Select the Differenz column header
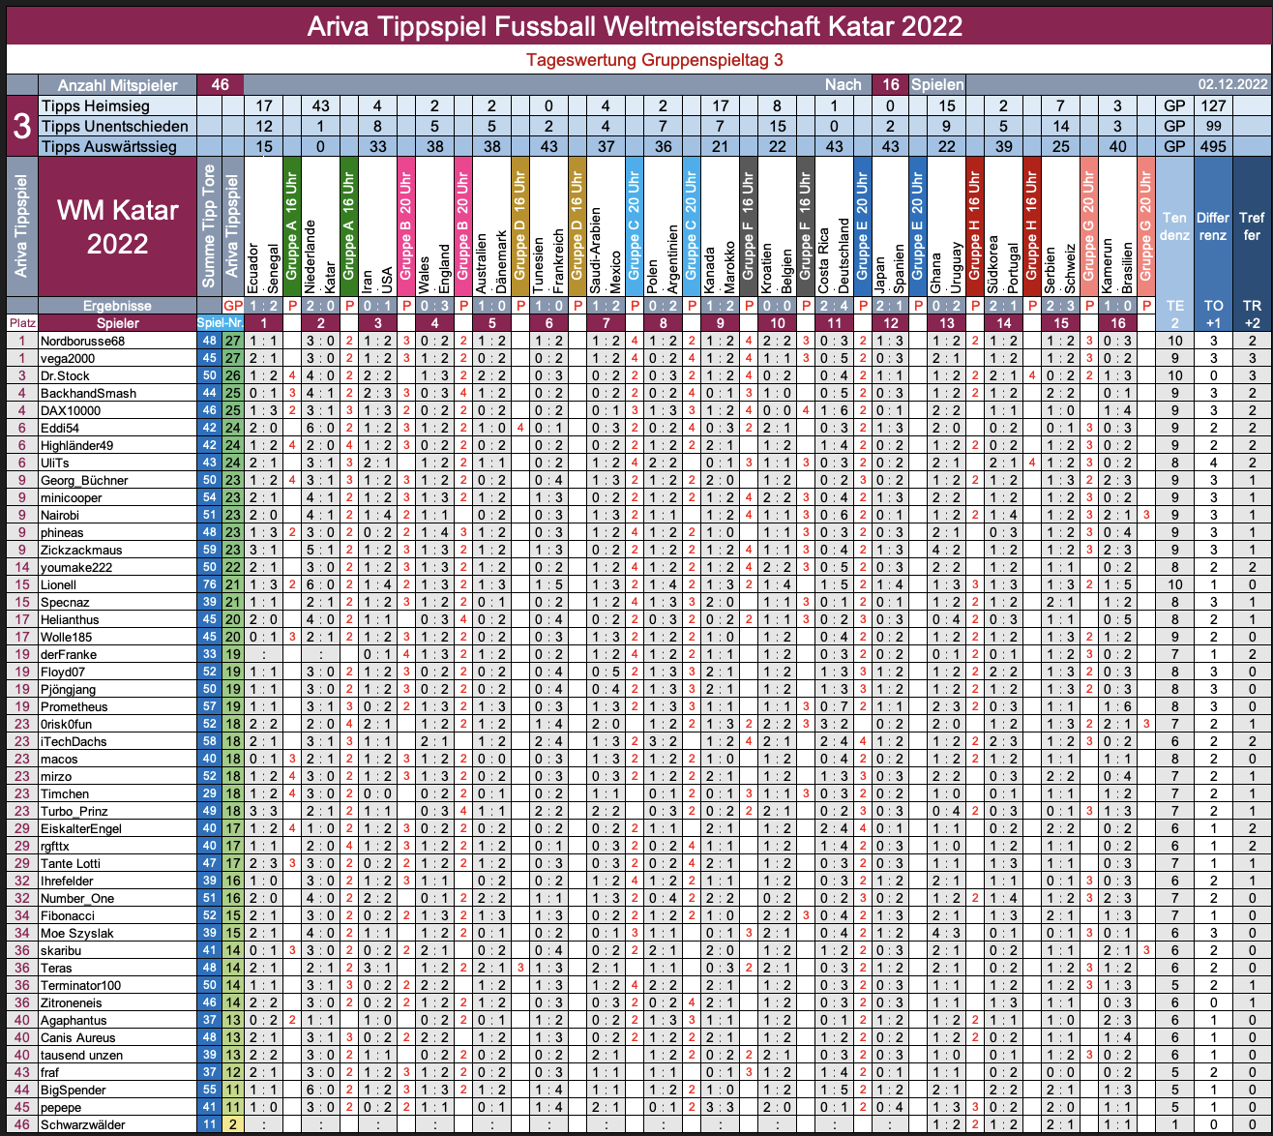The image size is (1273, 1136). (x=1213, y=226)
